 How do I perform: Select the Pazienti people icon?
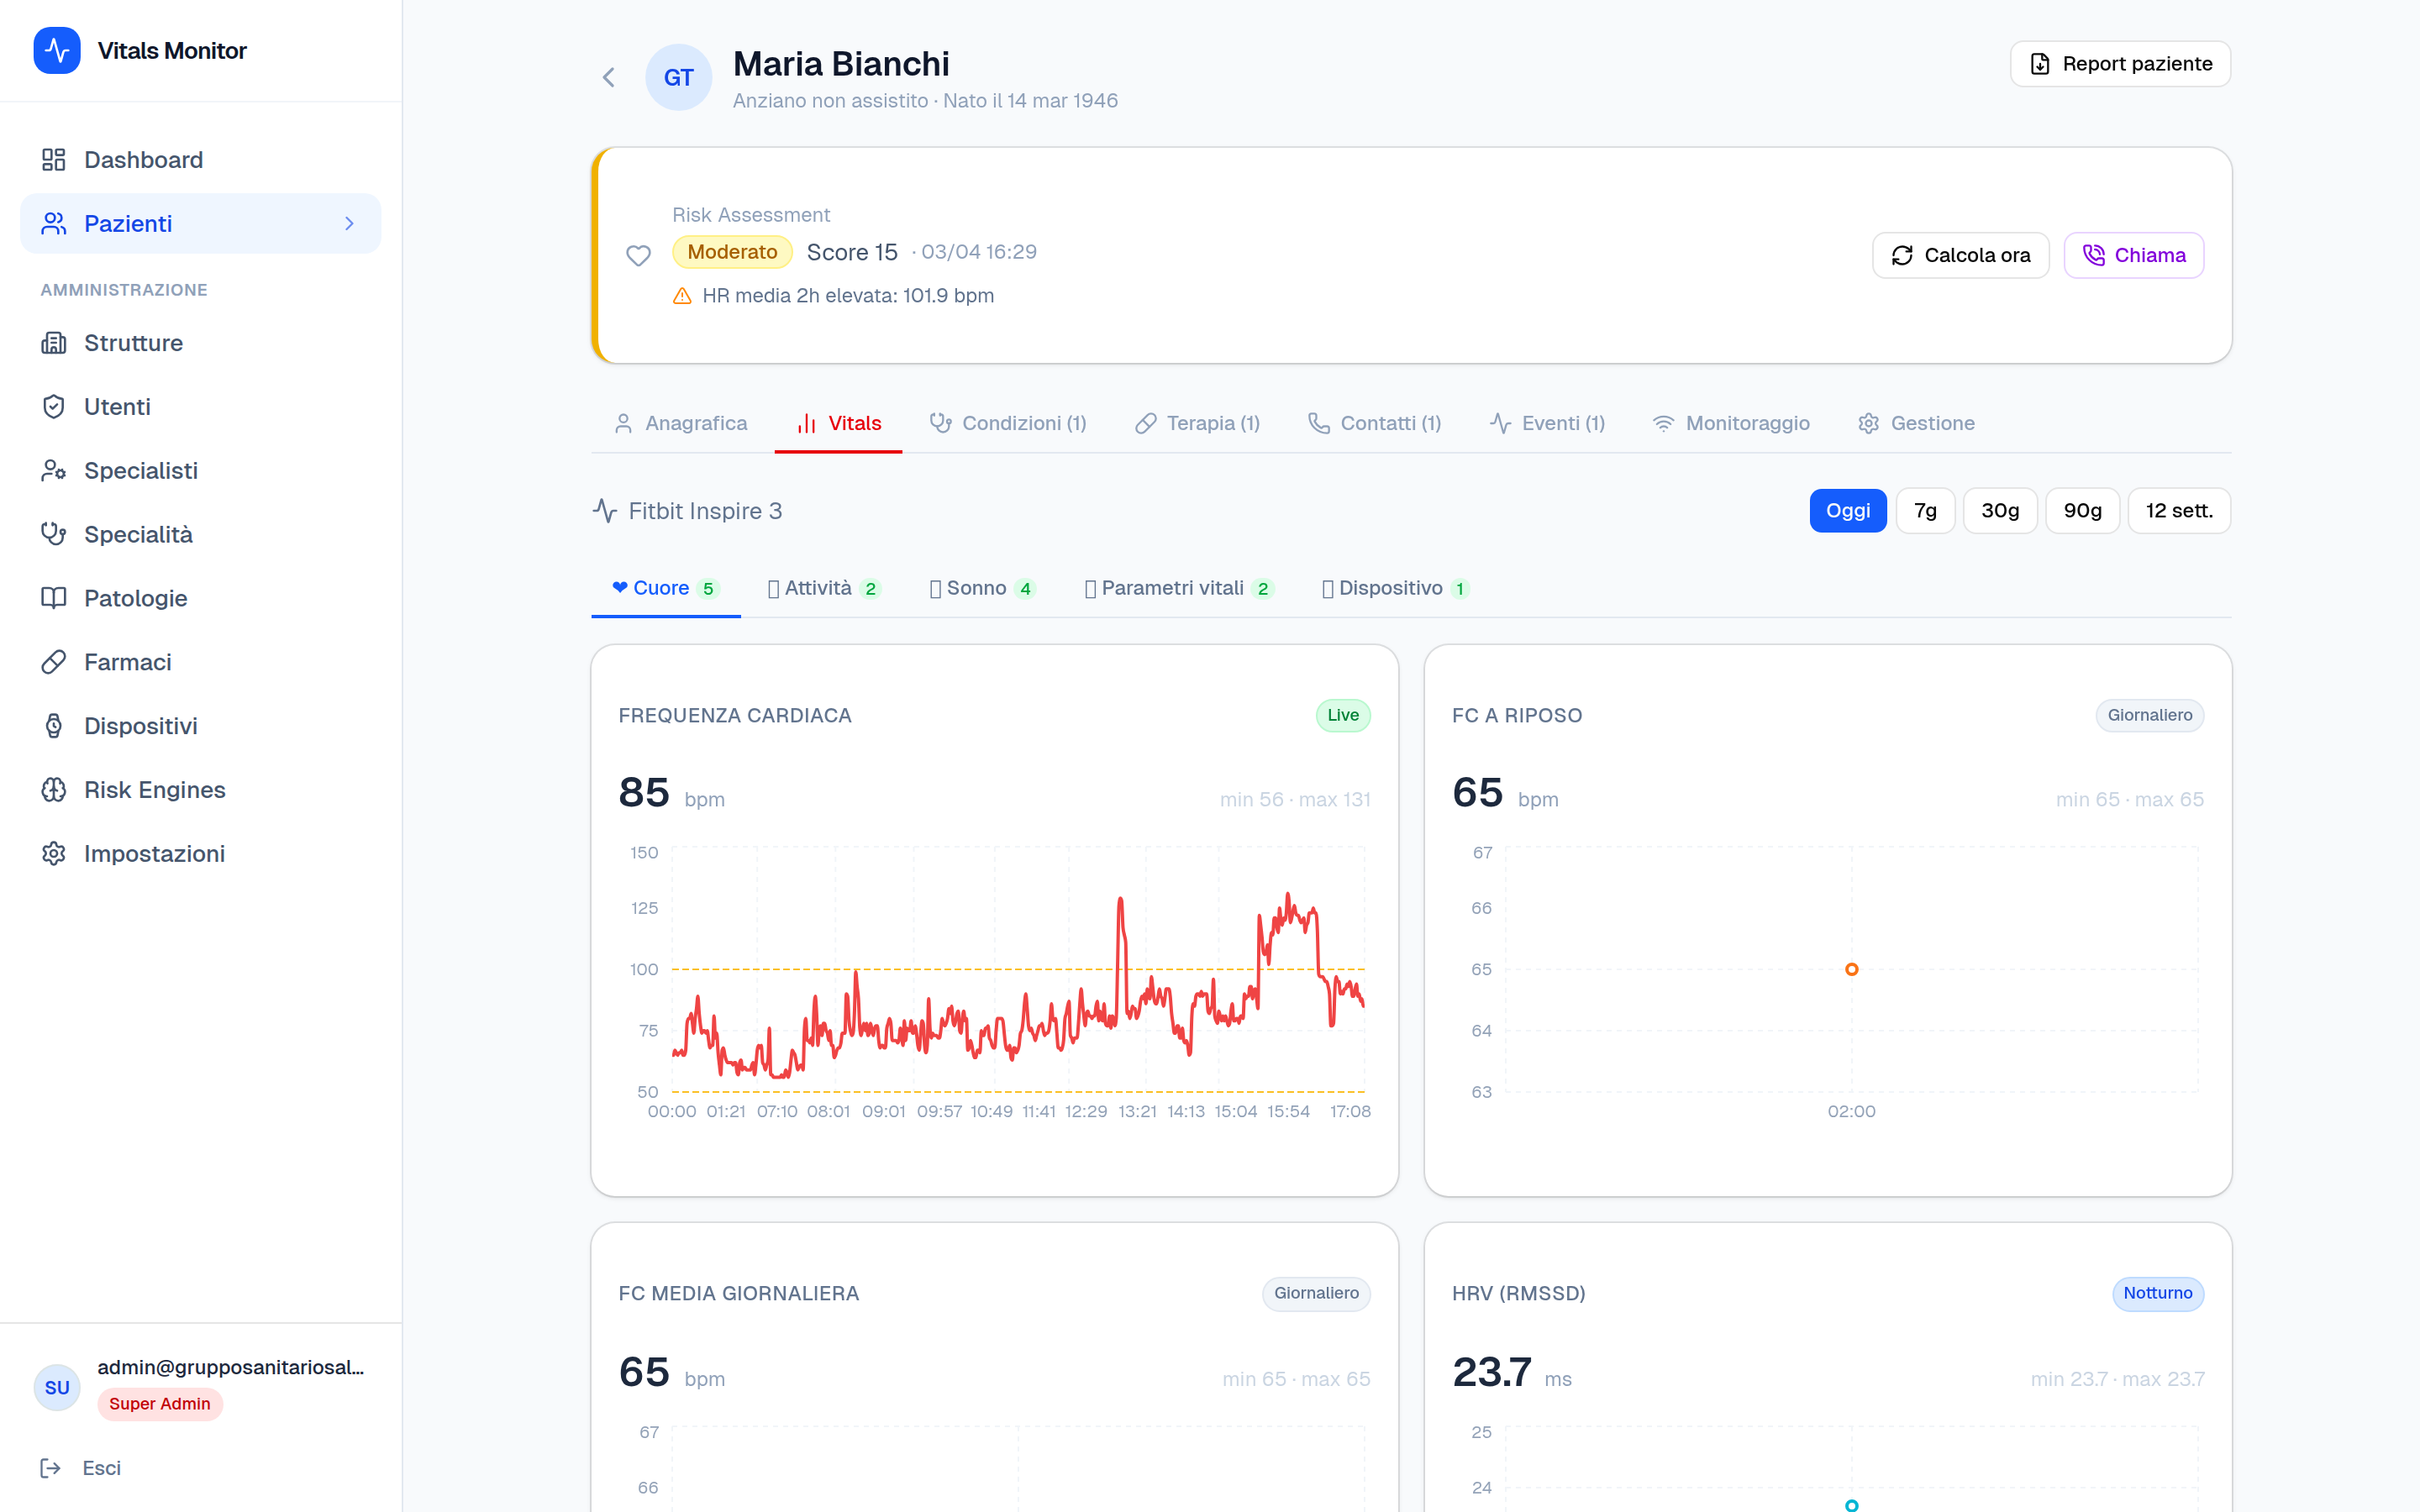[53, 224]
